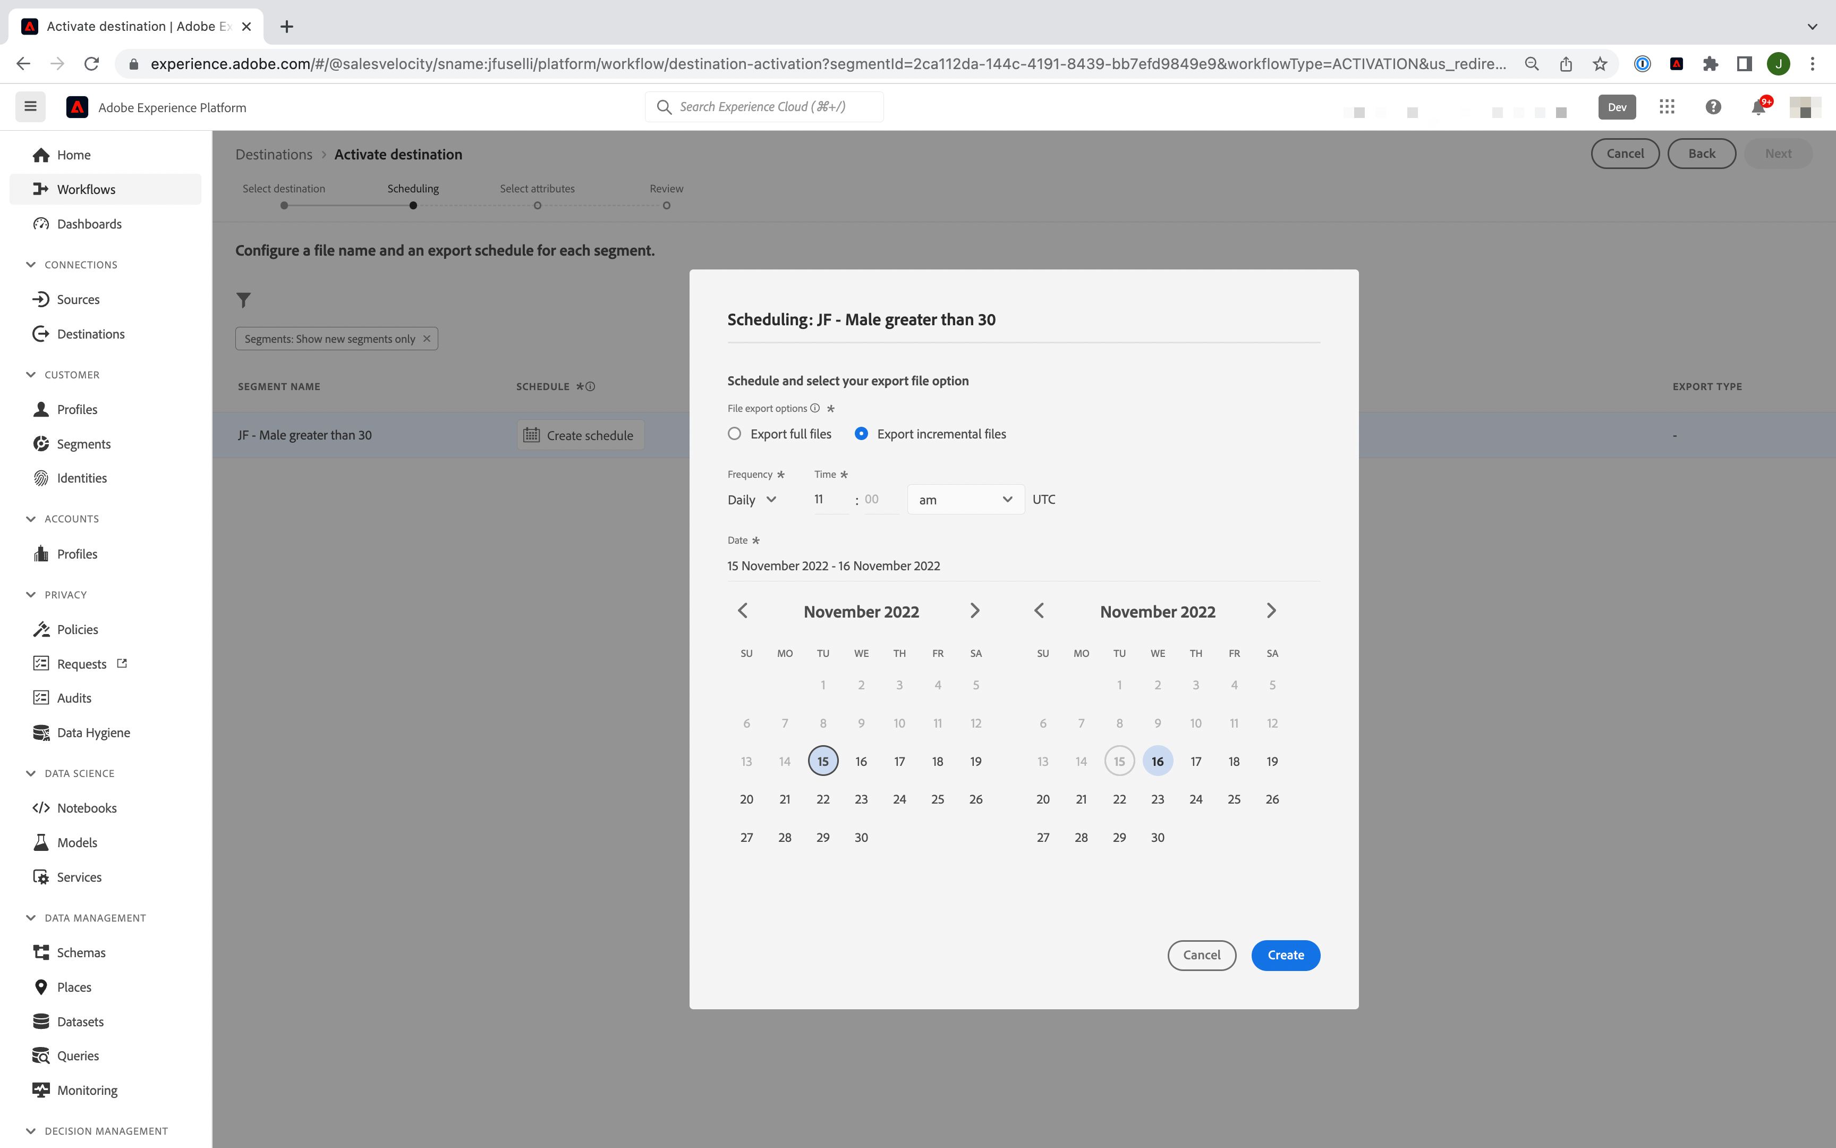
Task: Click the Workflows icon in sidebar
Action: (41, 189)
